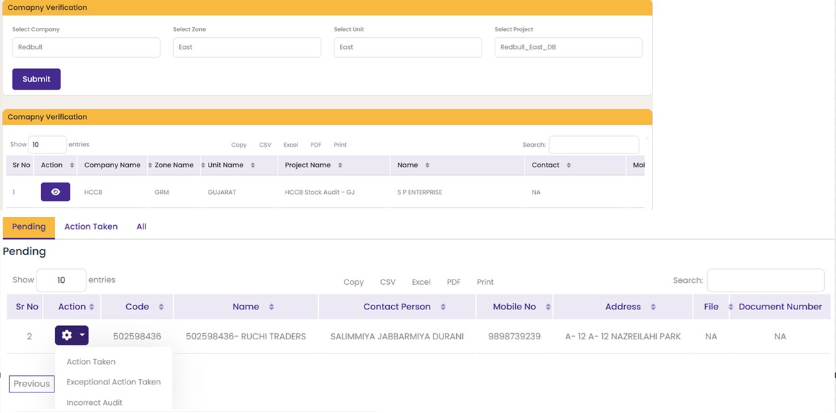Click the Previous pagination button

(x=32, y=384)
